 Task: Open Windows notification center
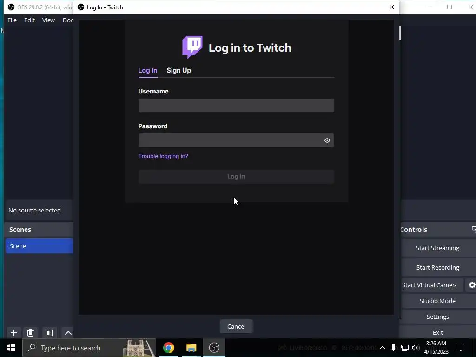[x=461, y=348]
